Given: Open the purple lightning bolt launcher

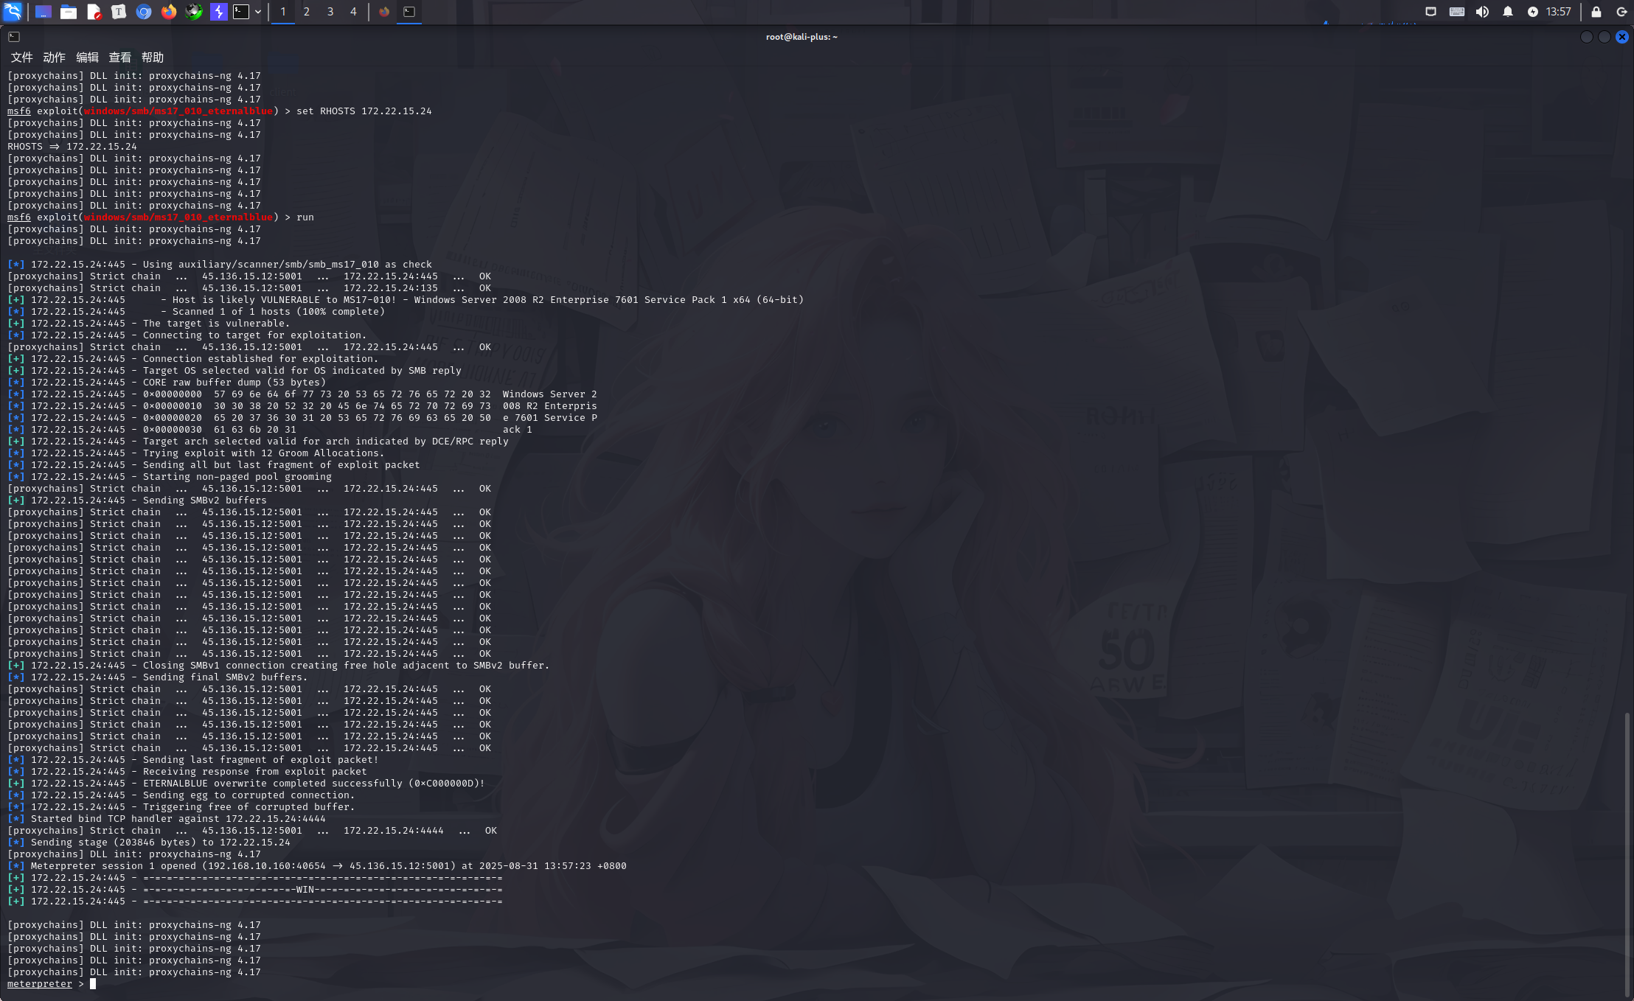Looking at the screenshot, I should (218, 12).
